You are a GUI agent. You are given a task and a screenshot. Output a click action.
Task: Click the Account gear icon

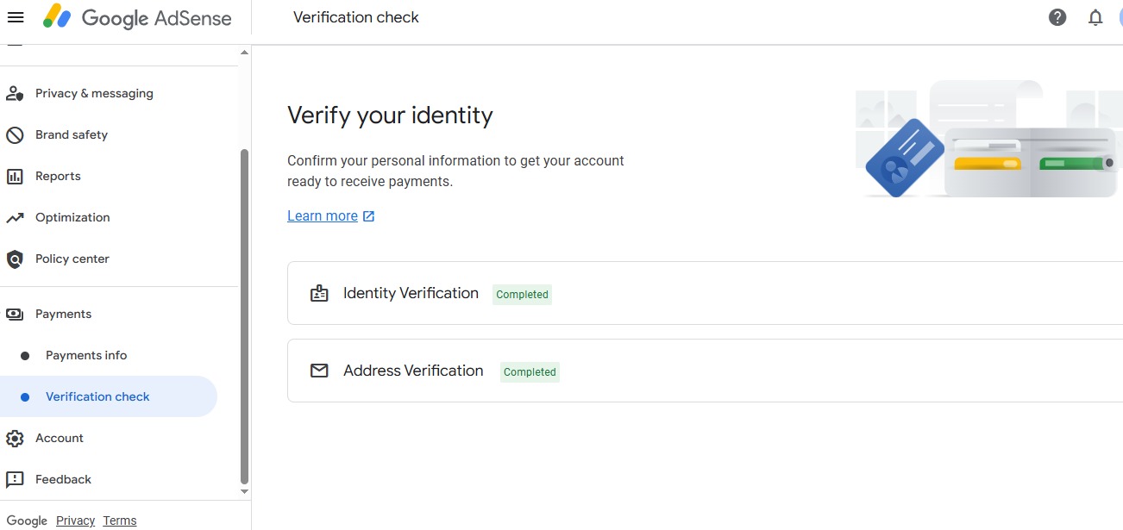click(x=15, y=438)
